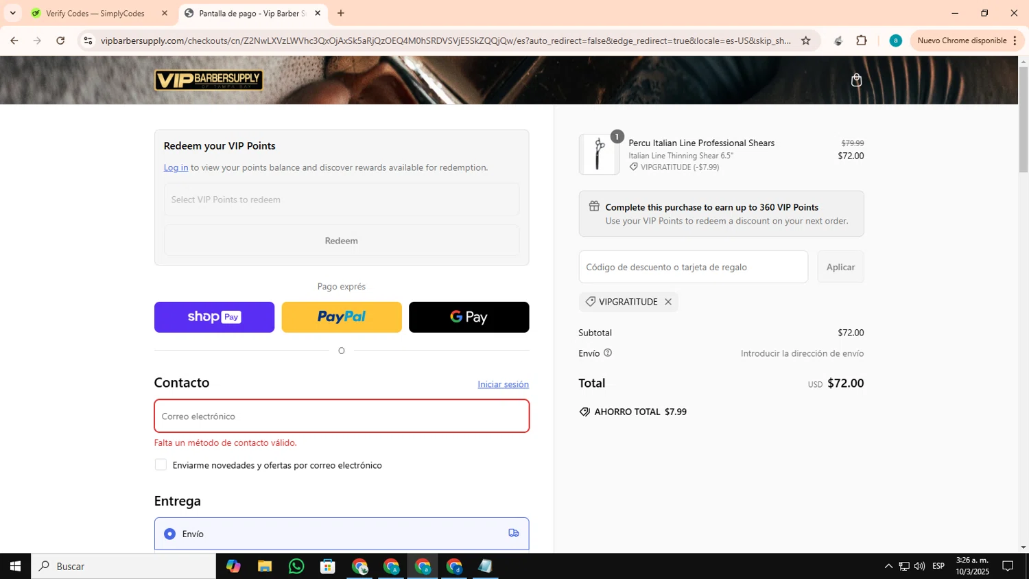Open the Notepad app in the taskbar
Image resolution: width=1029 pixels, height=579 pixels.
point(486,566)
